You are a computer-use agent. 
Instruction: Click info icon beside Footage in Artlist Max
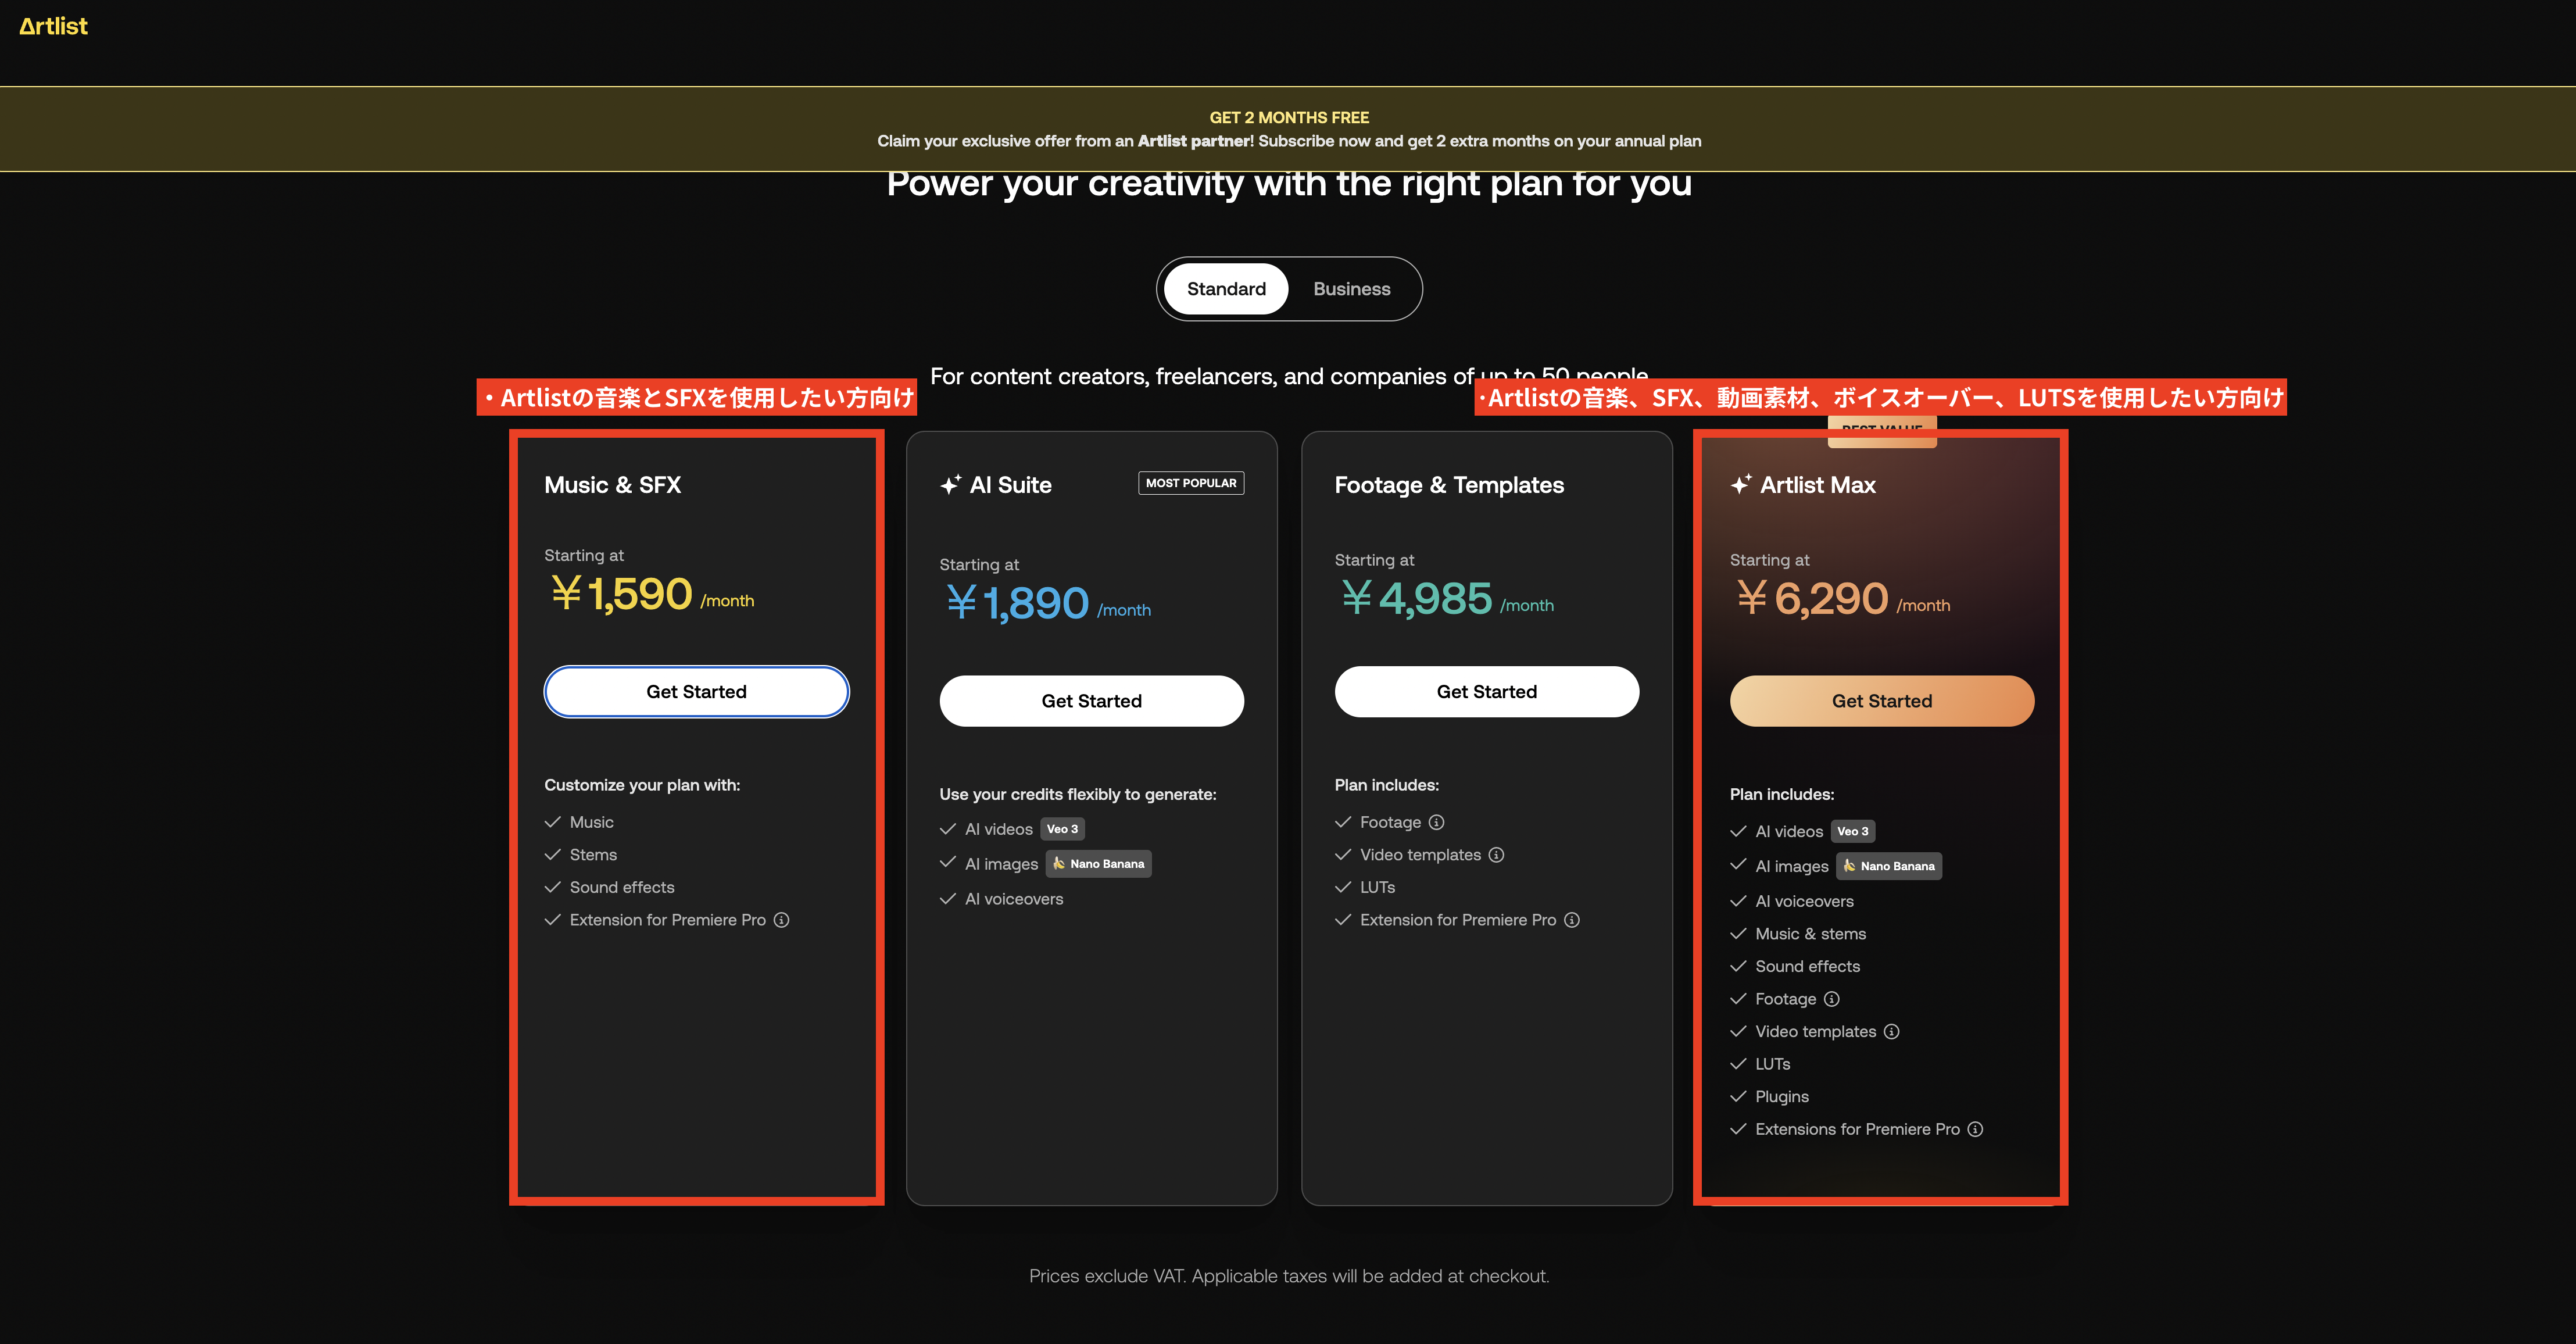pos(1832,999)
